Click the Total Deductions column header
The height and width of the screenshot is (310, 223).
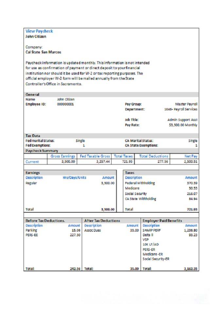click(x=154, y=156)
